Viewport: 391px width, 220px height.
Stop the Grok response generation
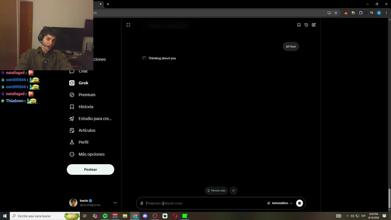299,203
